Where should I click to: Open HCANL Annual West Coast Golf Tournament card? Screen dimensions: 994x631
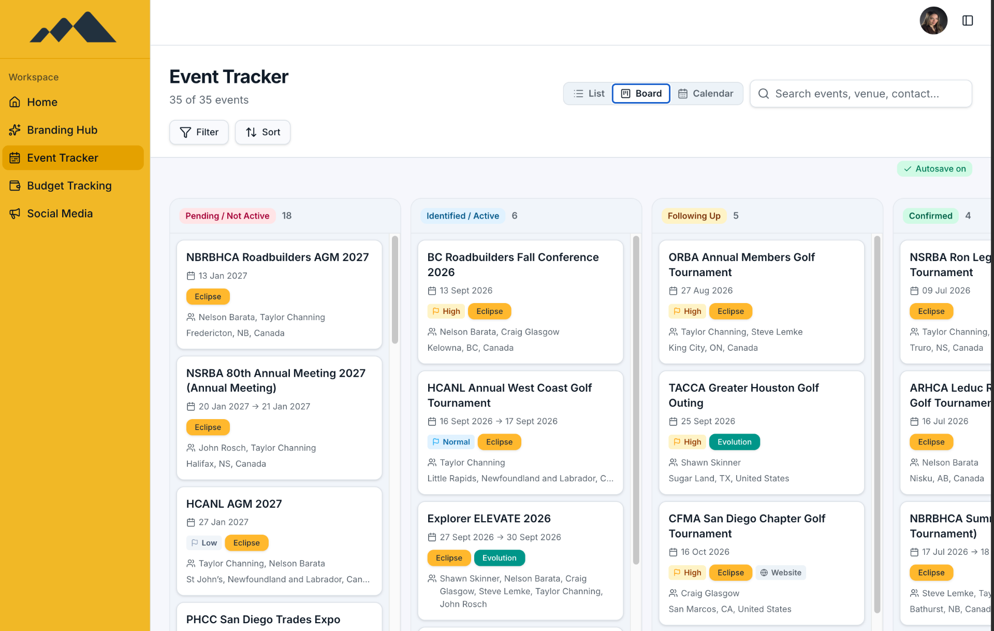pyautogui.click(x=520, y=433)
